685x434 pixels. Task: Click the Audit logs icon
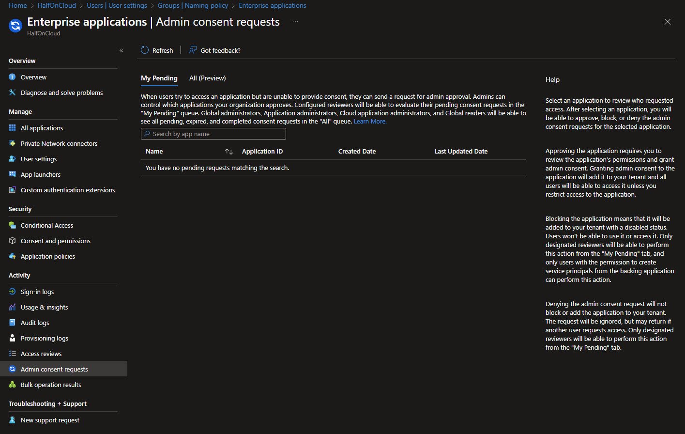point(13,323)
